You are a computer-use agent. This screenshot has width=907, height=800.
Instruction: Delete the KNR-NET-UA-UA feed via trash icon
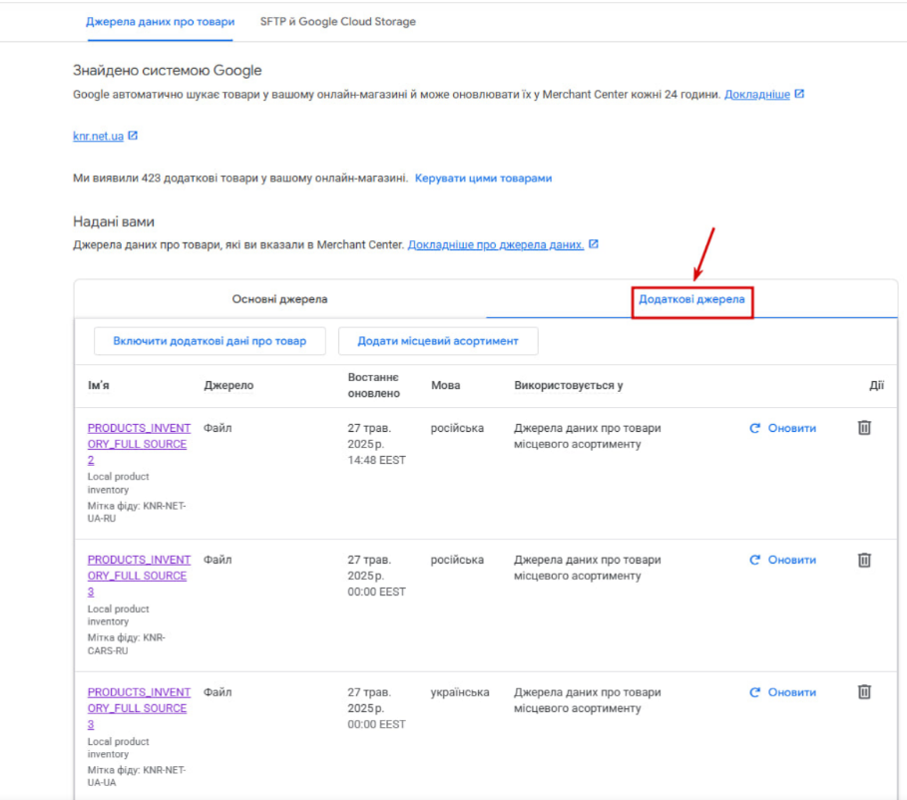point(864,692)
